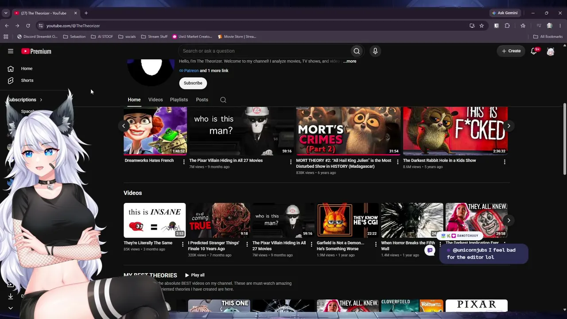Click Ask Gemini in the title bar
The image size is (567, 319).
(505, 13)
